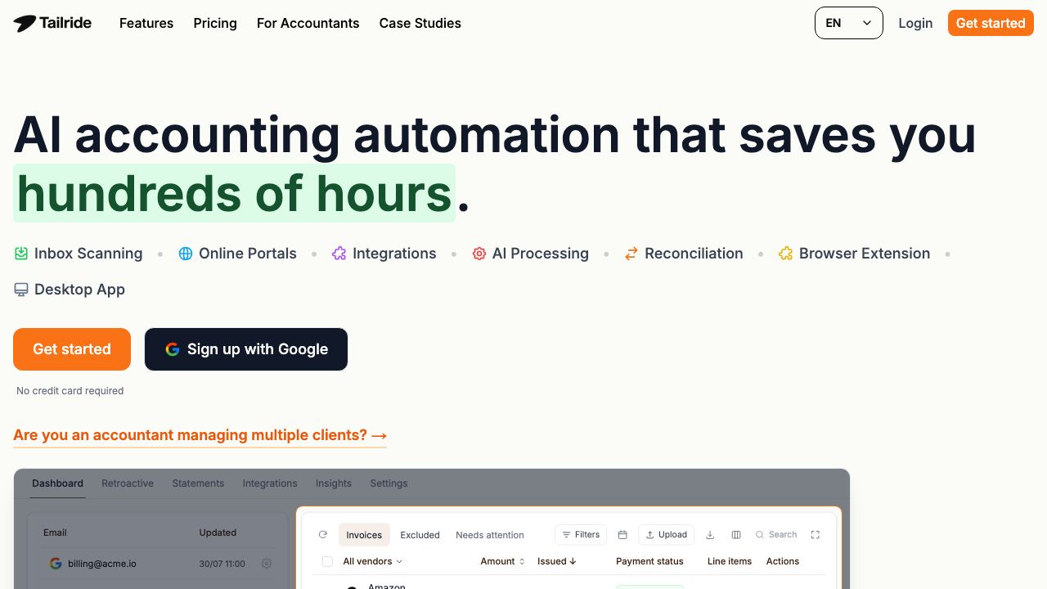Expand the All vendors dropdown

click(x=373, y=561)
